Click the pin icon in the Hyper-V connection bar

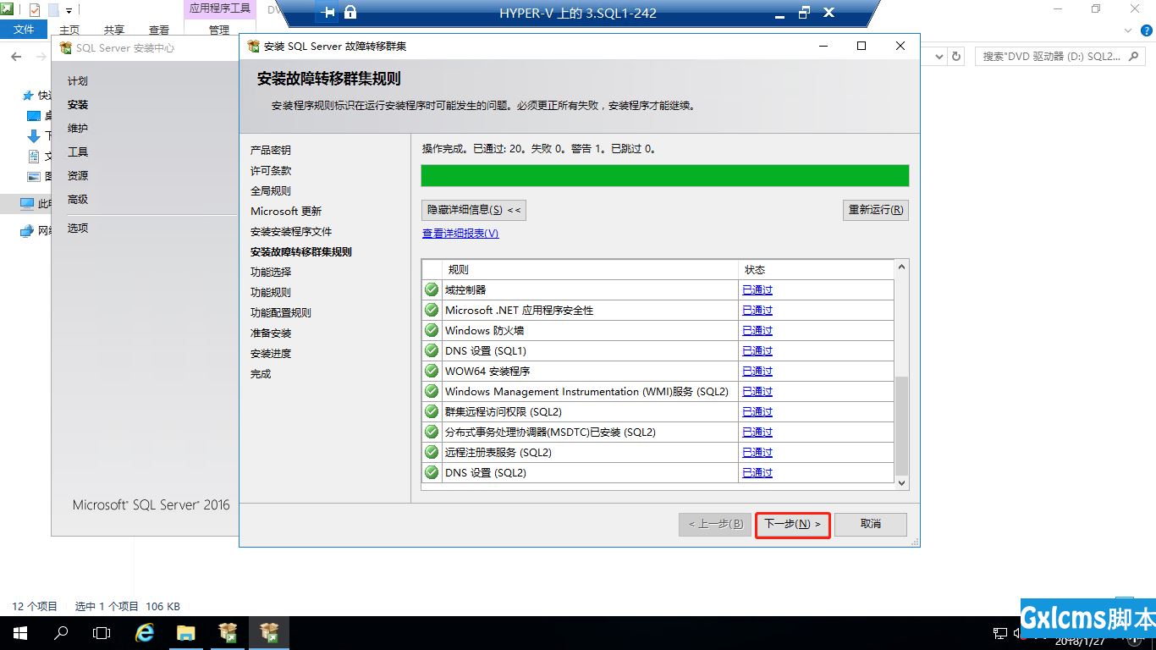coord(329,13)
